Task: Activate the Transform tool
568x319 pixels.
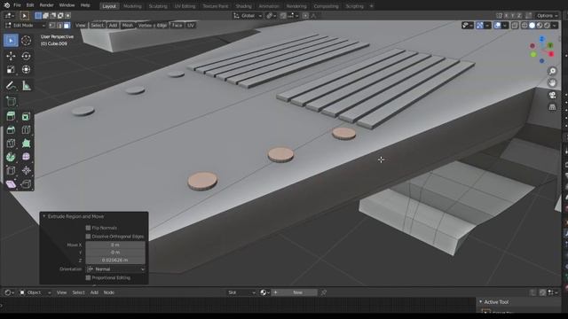Action: pyautogui.click(x=26, y=69)
